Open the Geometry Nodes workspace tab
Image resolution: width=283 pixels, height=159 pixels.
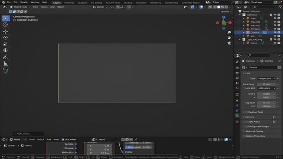[191, 3]
